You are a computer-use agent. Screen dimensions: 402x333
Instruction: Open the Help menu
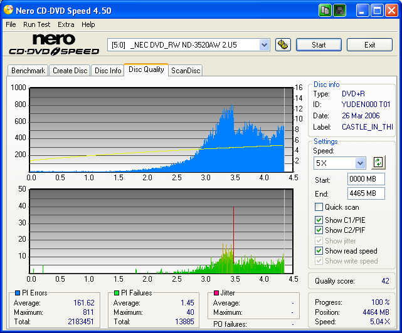click(88, 24)
